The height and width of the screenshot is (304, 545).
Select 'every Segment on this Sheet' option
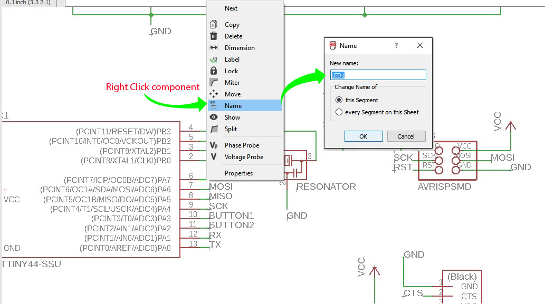[377, 112]
